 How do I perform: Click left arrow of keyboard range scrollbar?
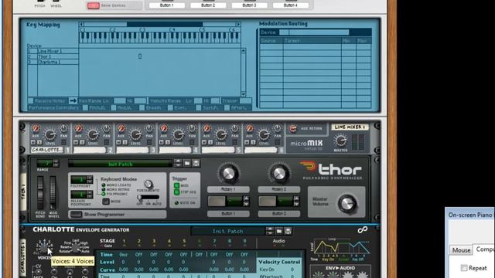click(x=81, y=24)
